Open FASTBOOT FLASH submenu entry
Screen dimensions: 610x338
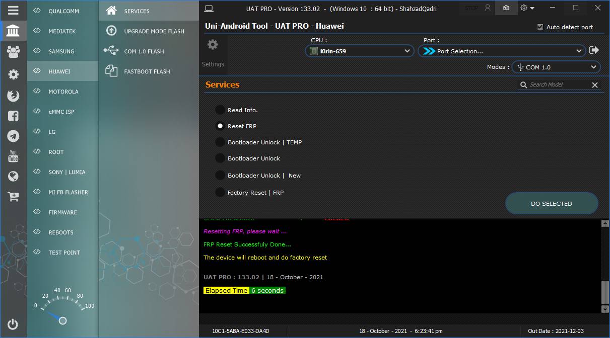tap(149, 71)
